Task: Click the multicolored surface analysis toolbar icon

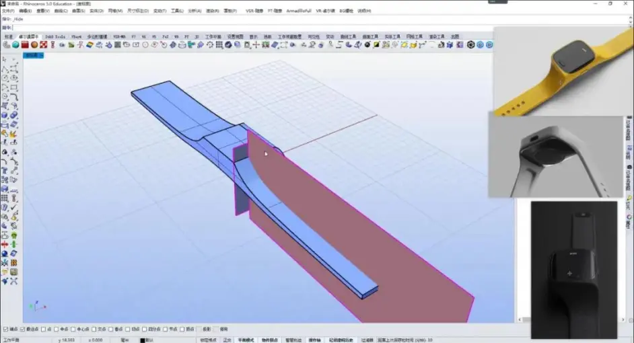Action: [90, 45]
